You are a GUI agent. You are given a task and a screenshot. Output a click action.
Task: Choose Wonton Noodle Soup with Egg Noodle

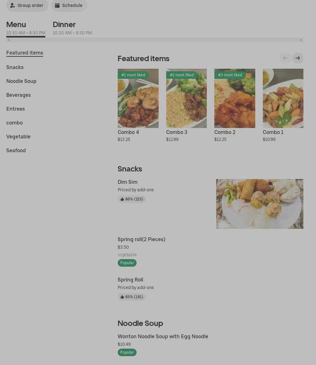click(163, 336)
